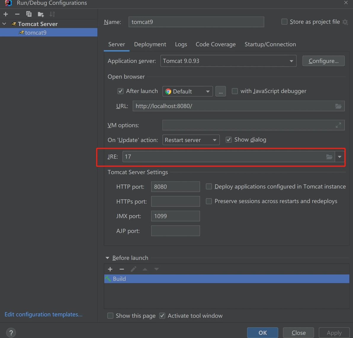Viewport: 353px width, 338px height.
Task: Open the Default browser dropdown
Action: (187, 91)
